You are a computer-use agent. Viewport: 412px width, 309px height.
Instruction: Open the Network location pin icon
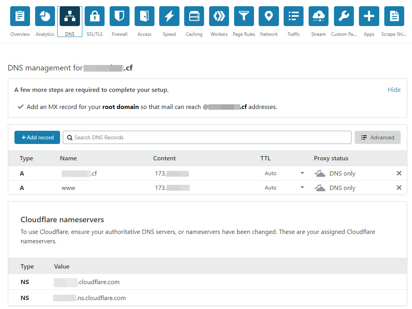pyautogui.click(x=268, y=16)
